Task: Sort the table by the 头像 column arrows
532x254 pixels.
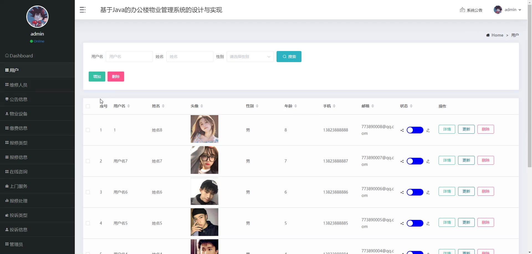Action: (x=202, y=106)
